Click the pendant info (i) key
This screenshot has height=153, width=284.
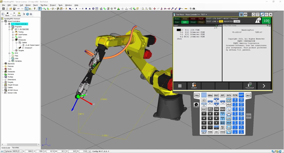204,100
